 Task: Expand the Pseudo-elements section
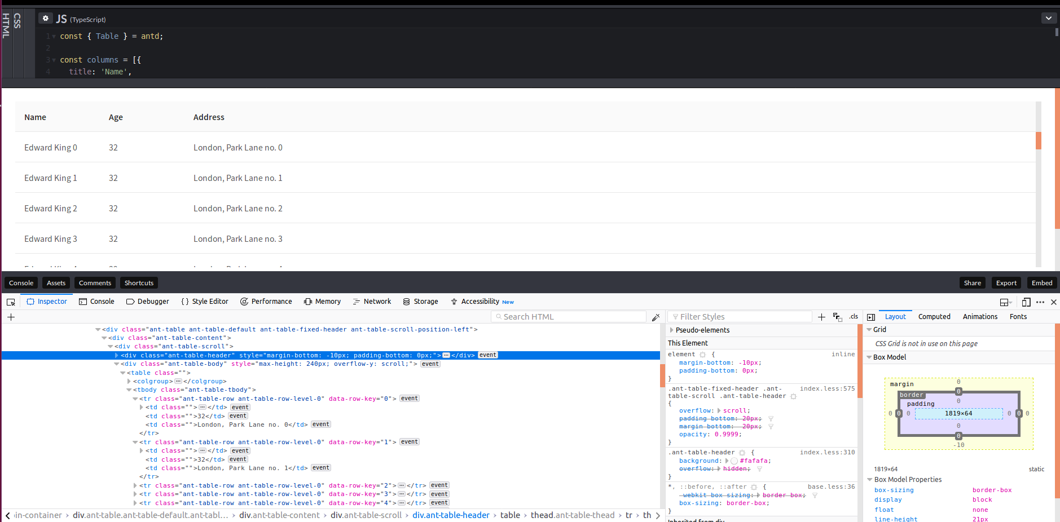(x=671, y=330)
